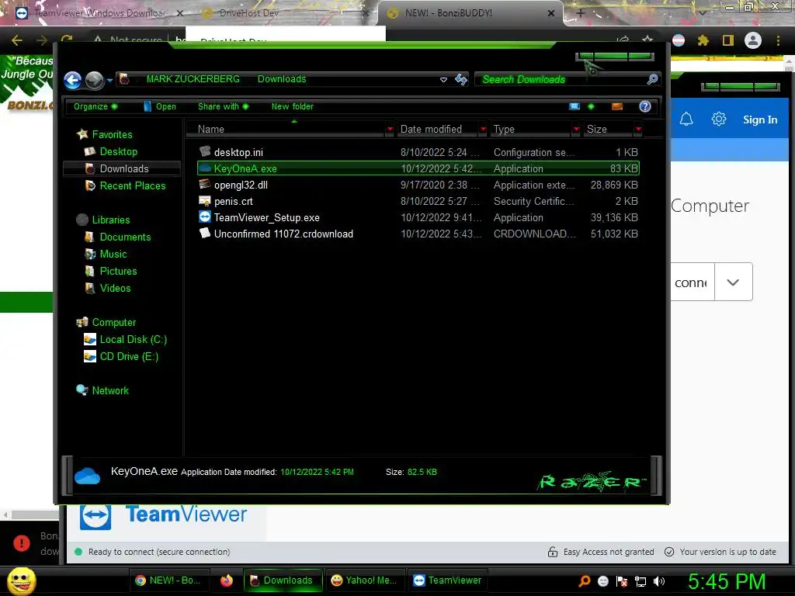Screen dimensions: 795x596
Task: Expand the TeamViewer connect dropdown chevron
Action: tap(733, 282)
